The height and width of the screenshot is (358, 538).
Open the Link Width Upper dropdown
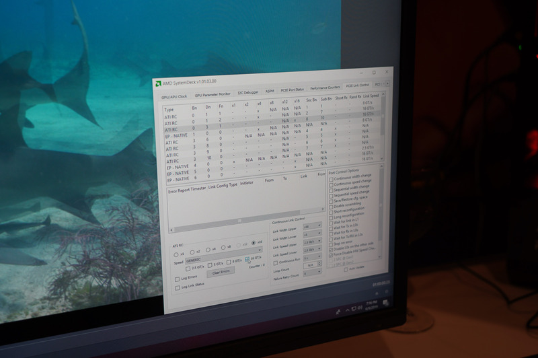[x=312, y=226]
